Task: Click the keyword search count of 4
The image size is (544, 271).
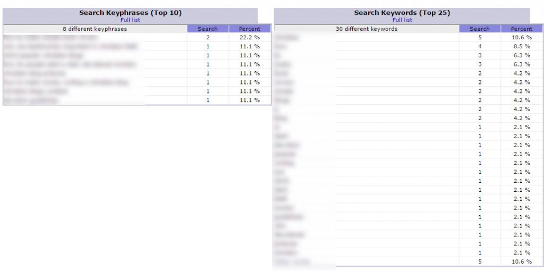Action: coord(480,47)
